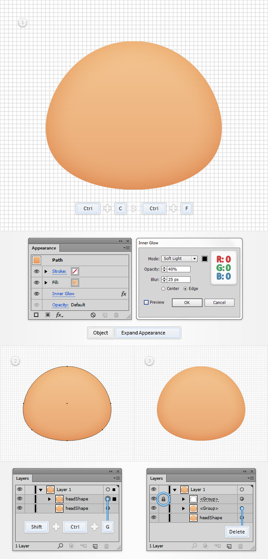Select Edge radio button in Inner Glow
This screenshot has width=268, height=559.
pos(185,289)
